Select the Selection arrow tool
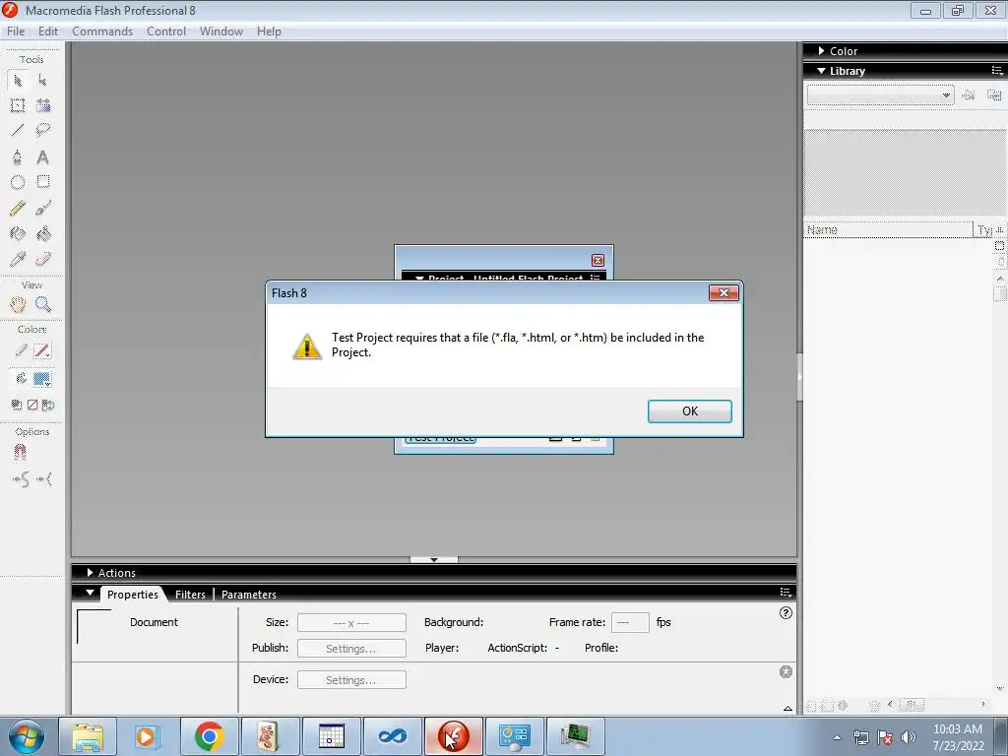The height and width of the screenshot is (756, 1008). pos(18,81)
